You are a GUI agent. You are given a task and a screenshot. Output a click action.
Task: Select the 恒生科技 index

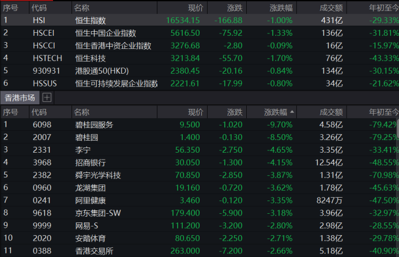[199, 58]
